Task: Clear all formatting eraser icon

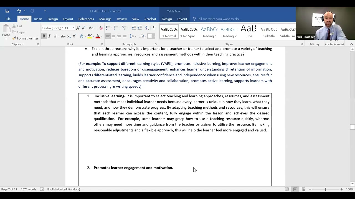Action: coord(101,28)
